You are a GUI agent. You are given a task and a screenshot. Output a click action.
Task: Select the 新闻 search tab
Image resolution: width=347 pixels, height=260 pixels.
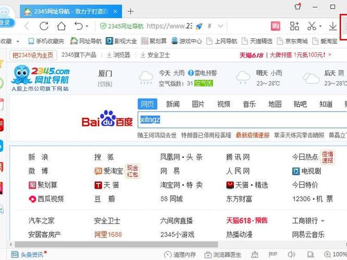click(x=173, y=104)
